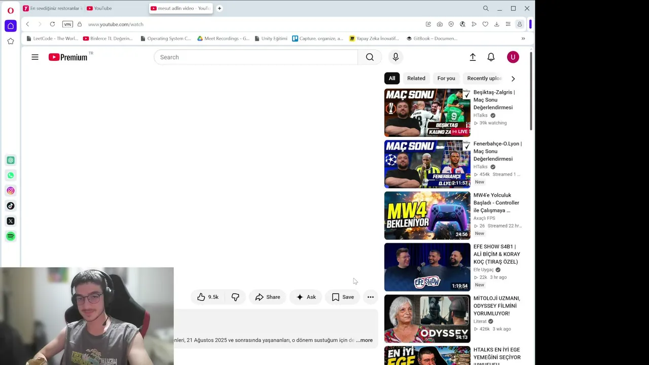The width and height of the screenshot is (649, 365).
Task: Open the downloads icon in toolbar
Action: tap(496, 24)
